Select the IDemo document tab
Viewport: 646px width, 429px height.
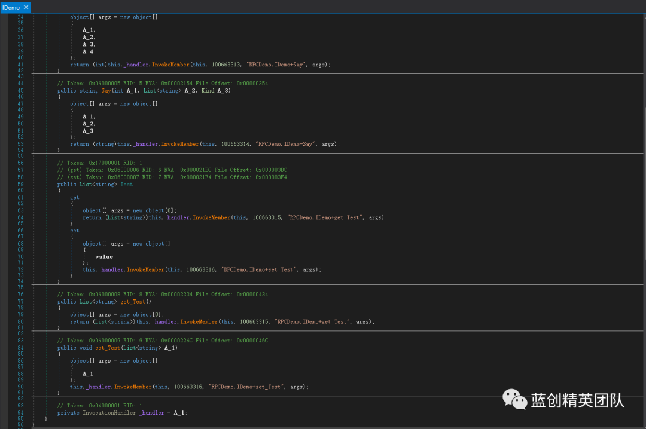point(15,7)
